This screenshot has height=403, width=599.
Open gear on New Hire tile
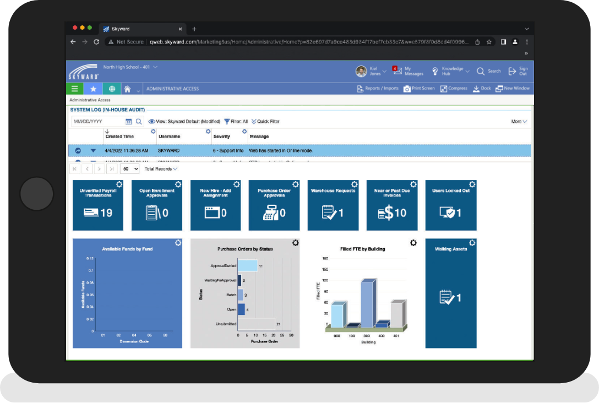[x=237, y=184]
